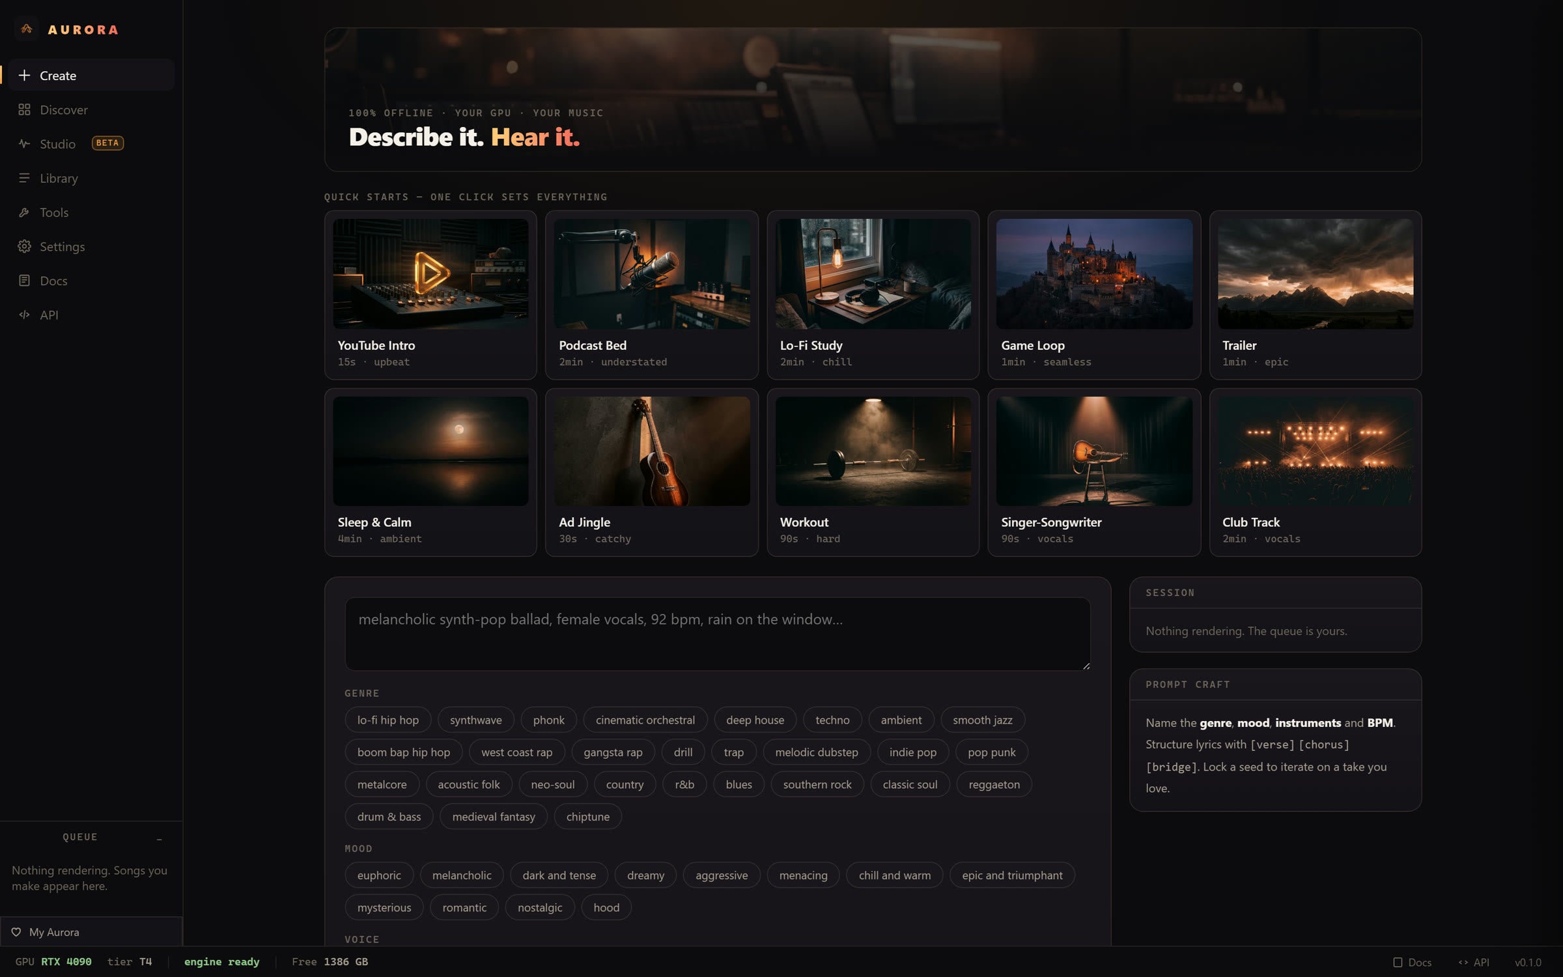Select the reggaeton genre chip
1563x977 pixels.
click(994, 784)
